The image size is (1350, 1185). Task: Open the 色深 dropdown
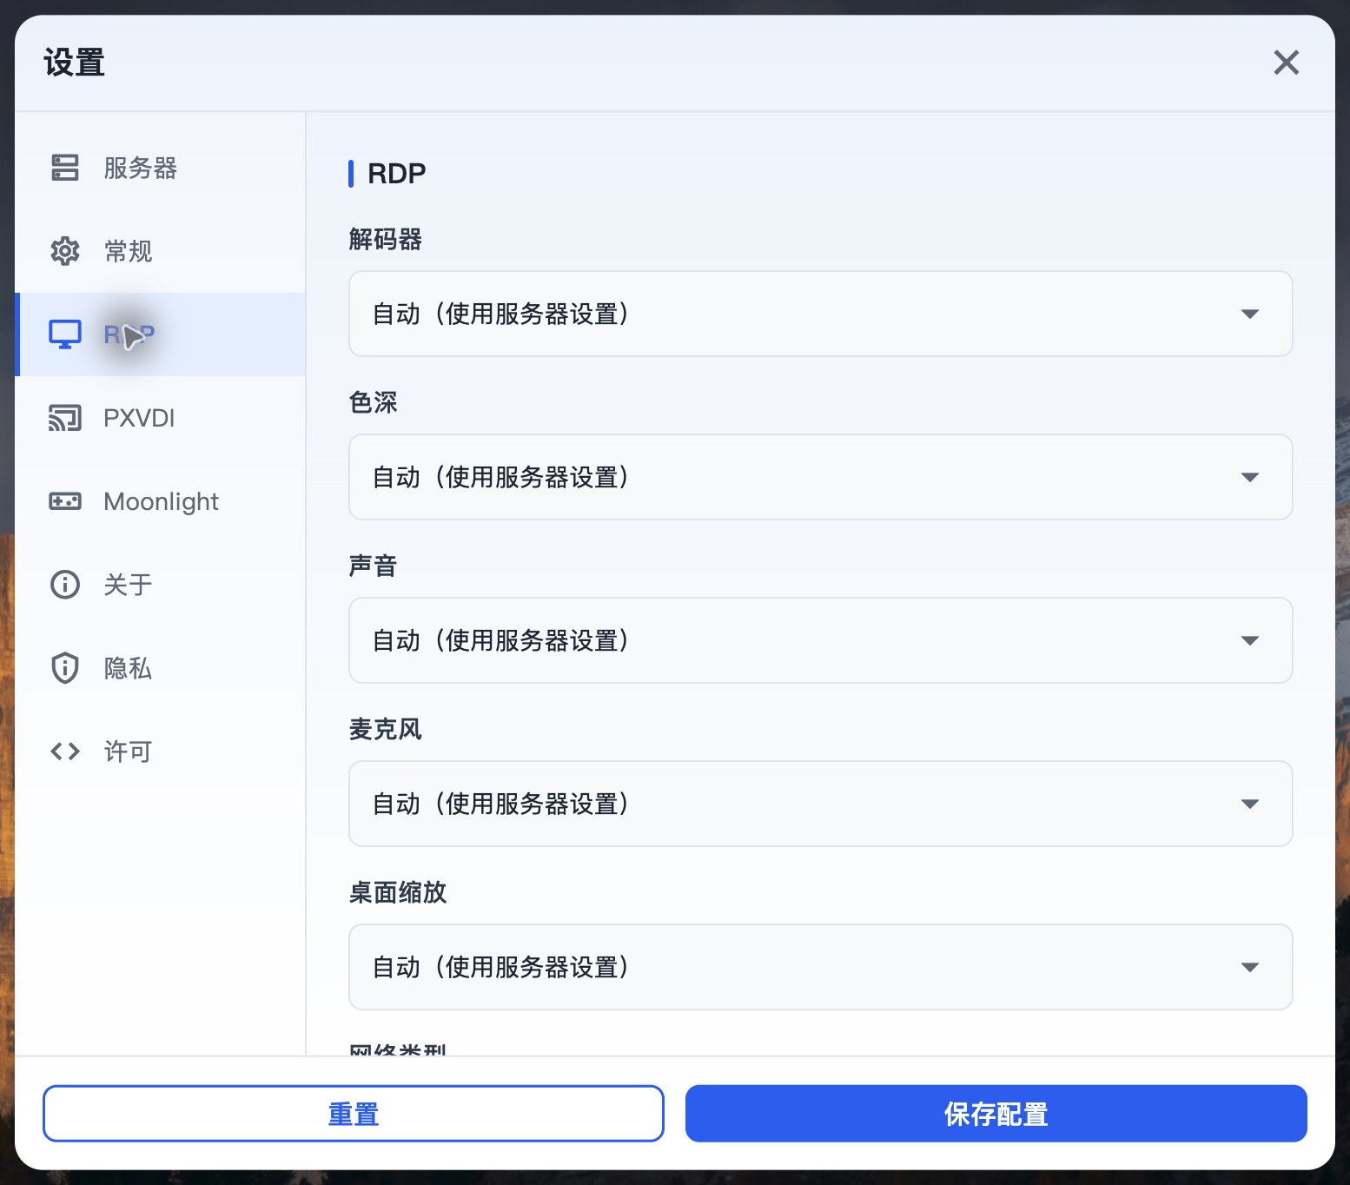click(x=821, y=477)
